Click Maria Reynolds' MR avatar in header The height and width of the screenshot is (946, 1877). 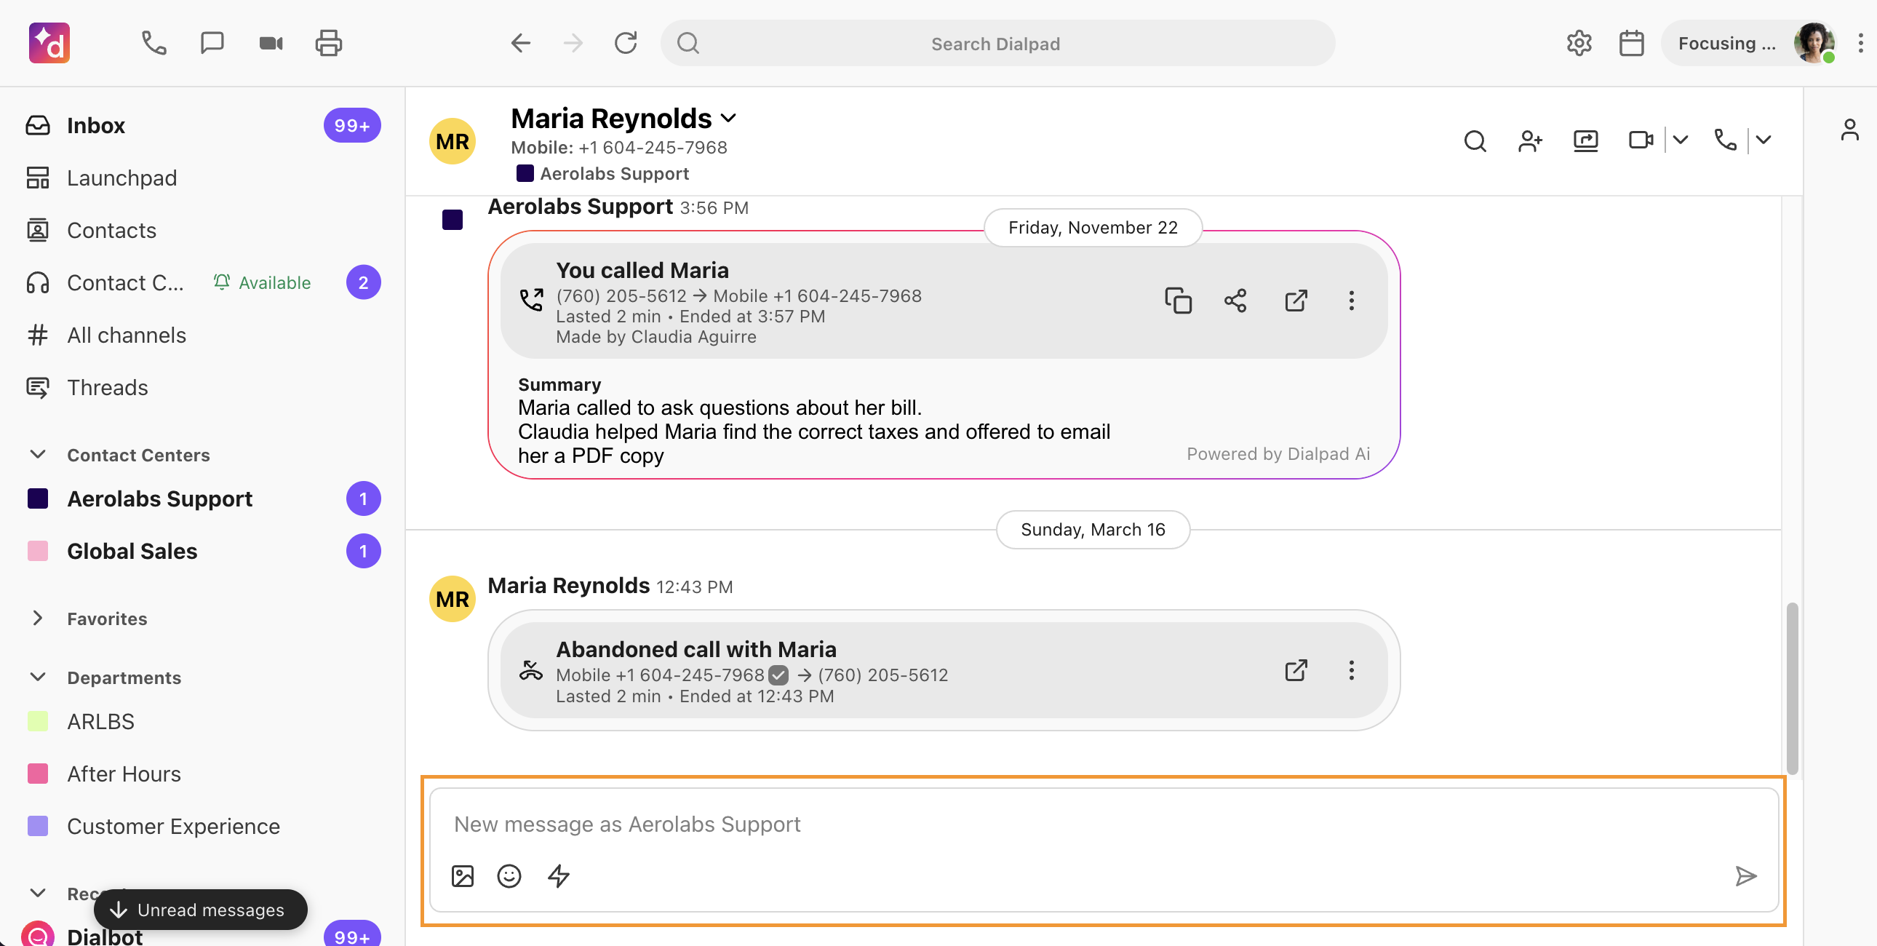click(x=453, y=141)
